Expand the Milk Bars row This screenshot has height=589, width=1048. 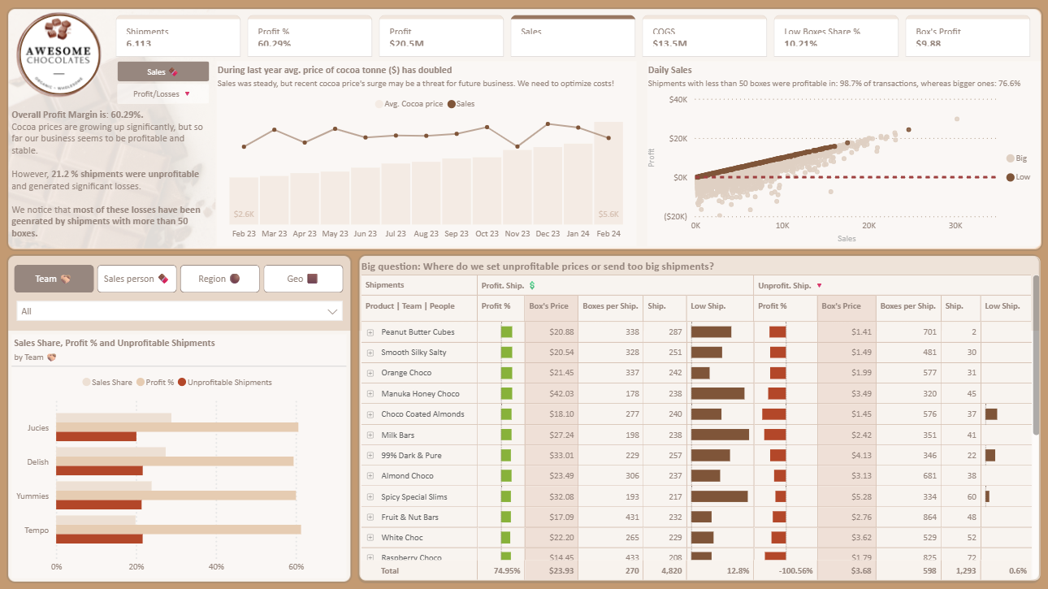click(370, 435)
